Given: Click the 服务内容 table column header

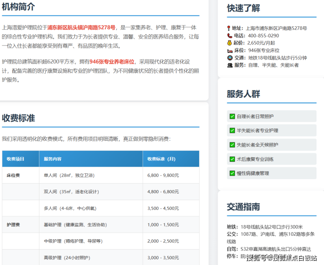Looking at the screenshot, I should tap(53, 159).
